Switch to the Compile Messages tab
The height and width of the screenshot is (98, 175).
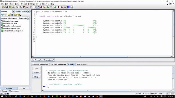pyautogui.click(x=40, y=64)
